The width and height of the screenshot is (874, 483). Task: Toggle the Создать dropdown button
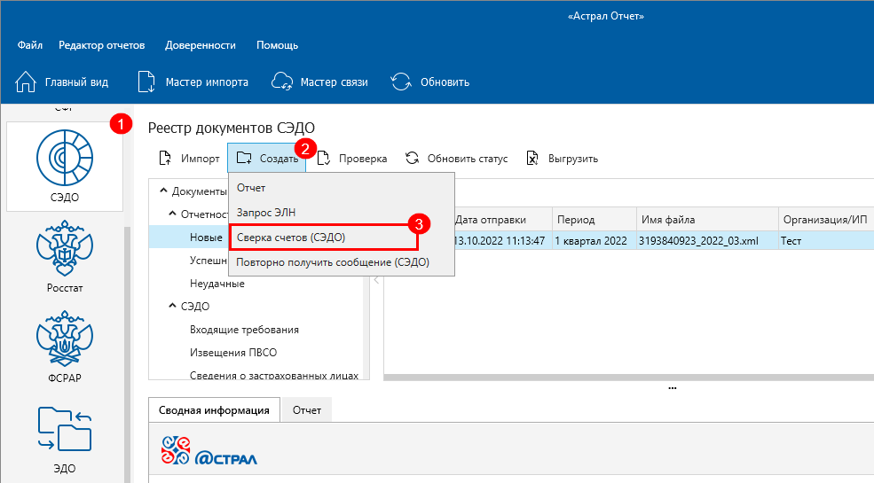pos(266,159)
